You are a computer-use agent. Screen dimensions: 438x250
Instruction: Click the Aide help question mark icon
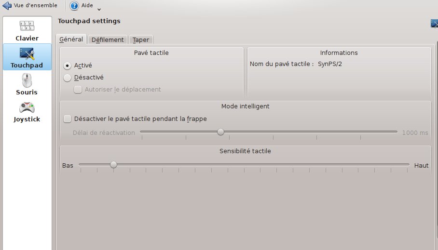click(74, 6)
